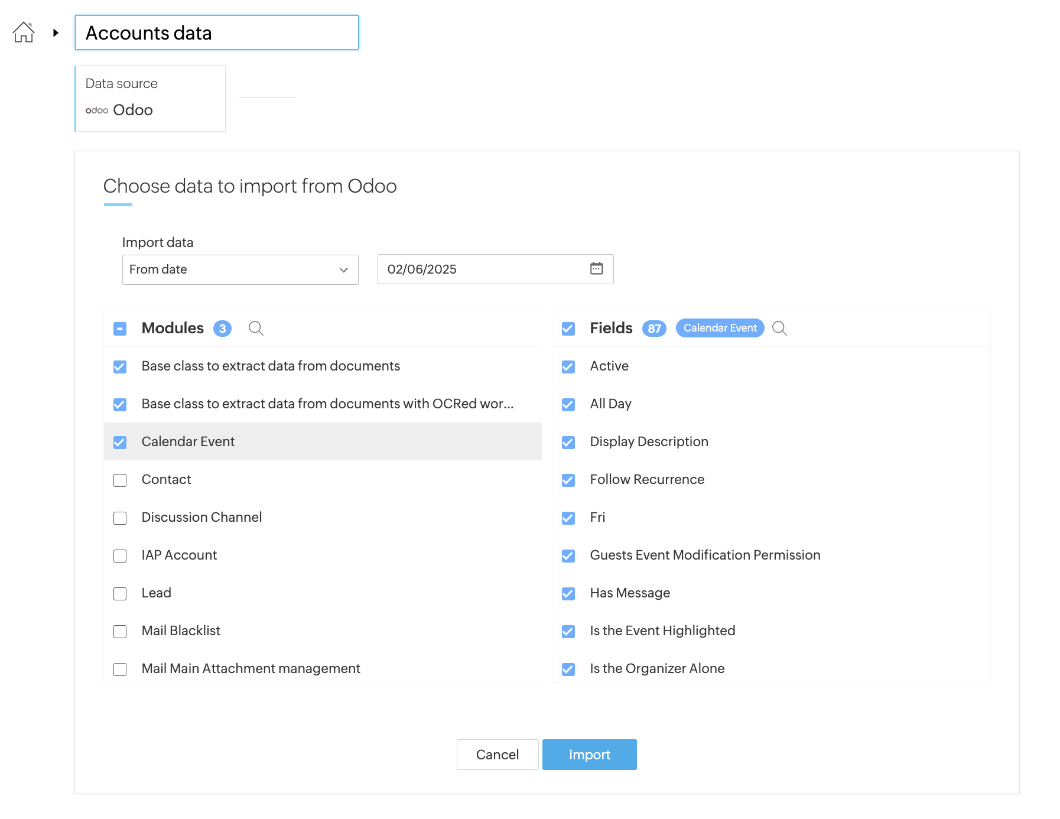Click the Import button

[x=588, y=755]
